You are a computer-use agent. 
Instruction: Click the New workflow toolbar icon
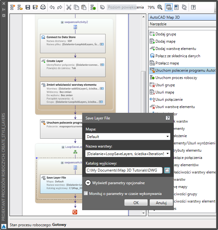click(13, 7)
